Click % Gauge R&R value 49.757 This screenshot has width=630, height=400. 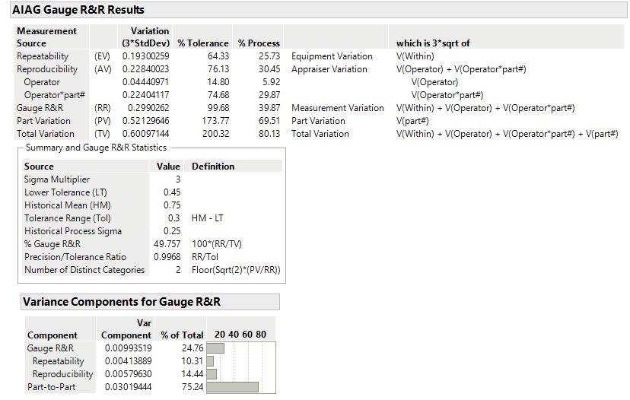pyautogui.click(x=167, y=244)
